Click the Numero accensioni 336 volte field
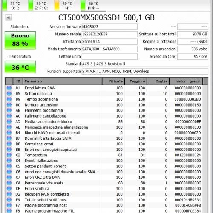The height and width of the screenshot is (213, 213). 193,49
